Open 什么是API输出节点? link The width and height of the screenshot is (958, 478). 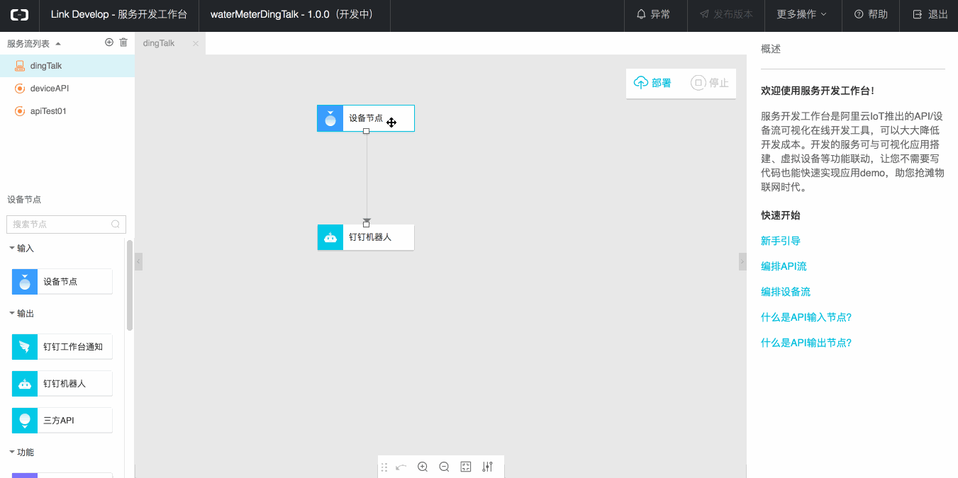(x=806, y=343)
